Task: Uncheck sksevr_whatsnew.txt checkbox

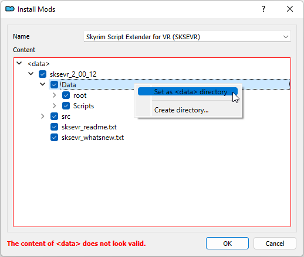Action: click(x=54, y=138)
